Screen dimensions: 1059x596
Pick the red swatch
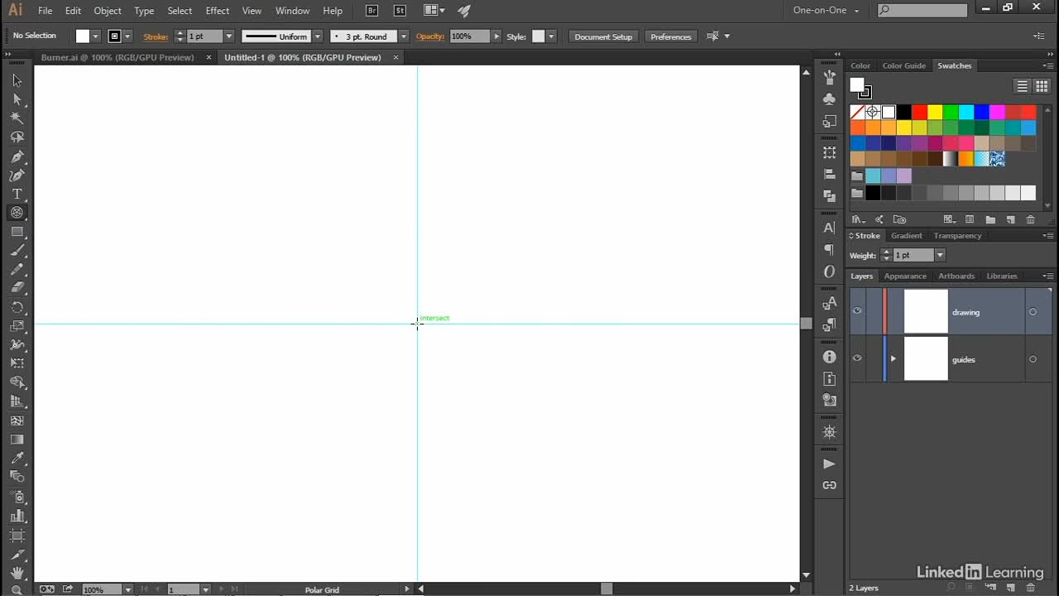[919, 112]
